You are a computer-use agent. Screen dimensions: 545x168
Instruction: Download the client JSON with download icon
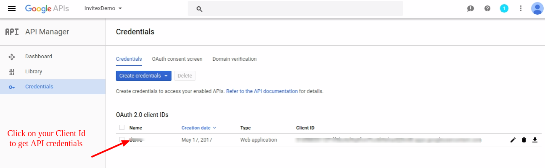click(535, 140)
